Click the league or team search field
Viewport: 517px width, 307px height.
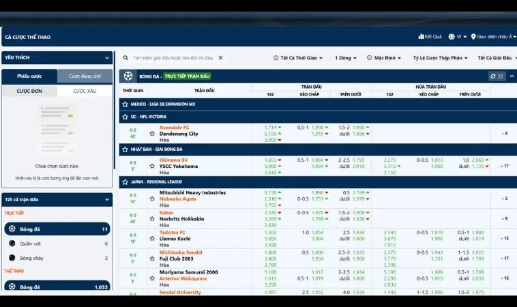click(x=173, y=58)
